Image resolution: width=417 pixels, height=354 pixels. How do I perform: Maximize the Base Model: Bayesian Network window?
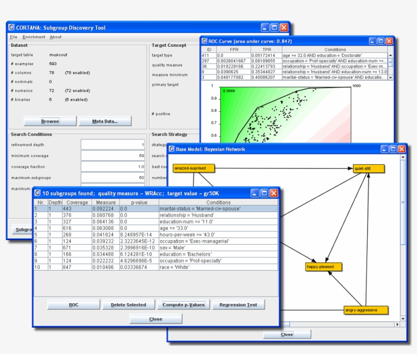393,149
